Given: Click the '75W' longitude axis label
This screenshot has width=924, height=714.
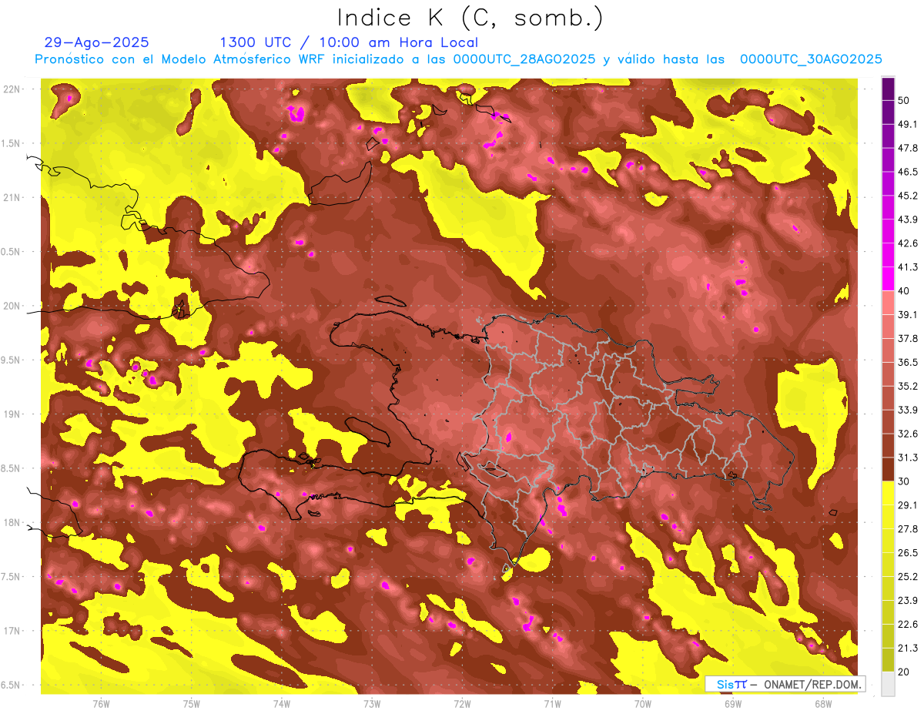Looking at the screenshot, I should point(192,704).
